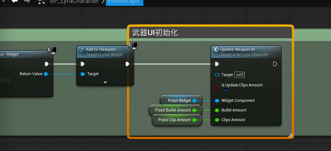Navigate forward with the right arrow icon
This screenshot has height=151, width=331.
click(x=27, y=2)
